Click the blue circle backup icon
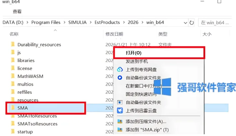Viewport: 236px width, 136px height. tap(120, 78)
